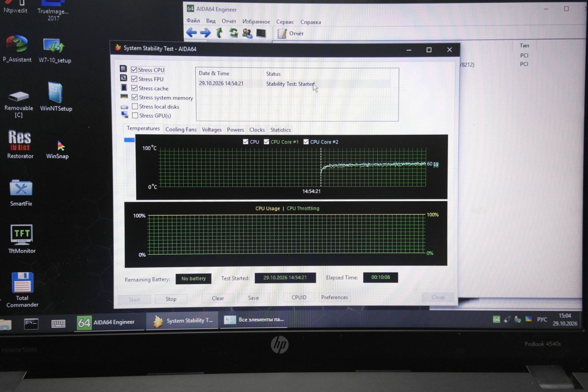
Task: Click the refresh icon in AIDA64 toolbar
Action: 233,33
